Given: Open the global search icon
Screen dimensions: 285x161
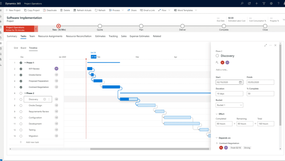Looking at the screenshot, I should (x=242, y=3).
